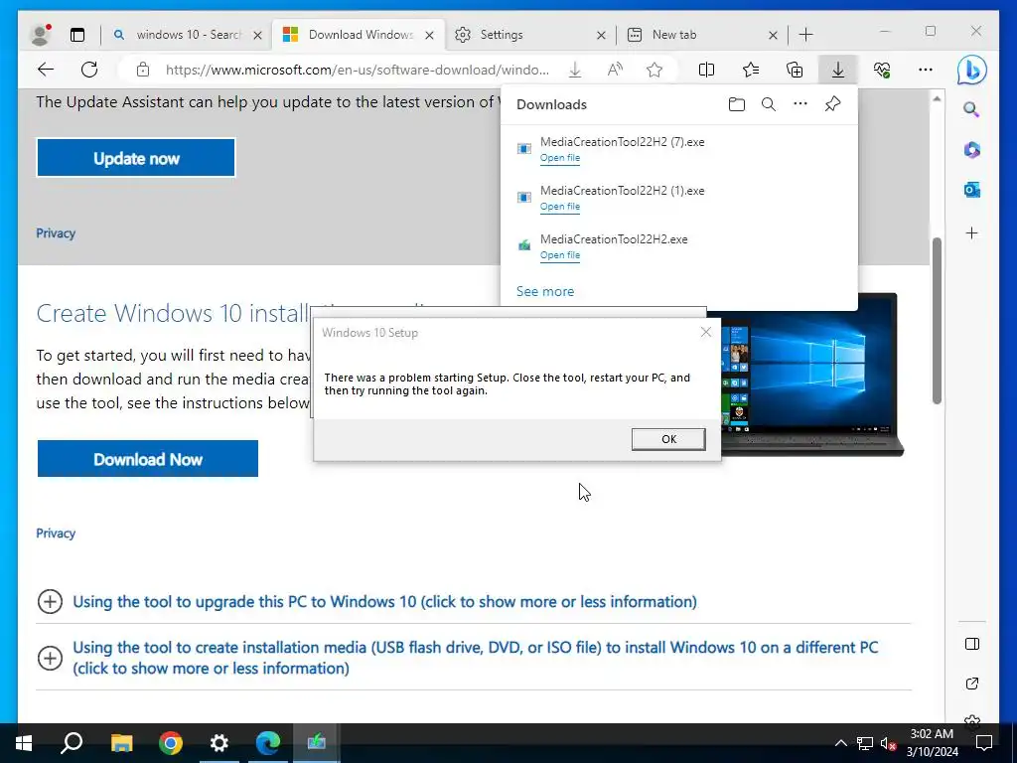Close the Settings tab

point(601,35)
